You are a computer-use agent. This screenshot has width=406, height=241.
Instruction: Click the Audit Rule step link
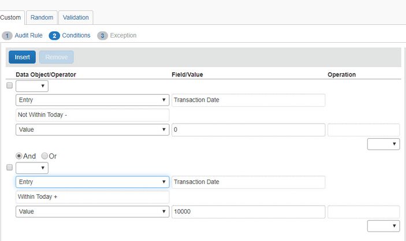pyautogui.click(x=28, y=35)
